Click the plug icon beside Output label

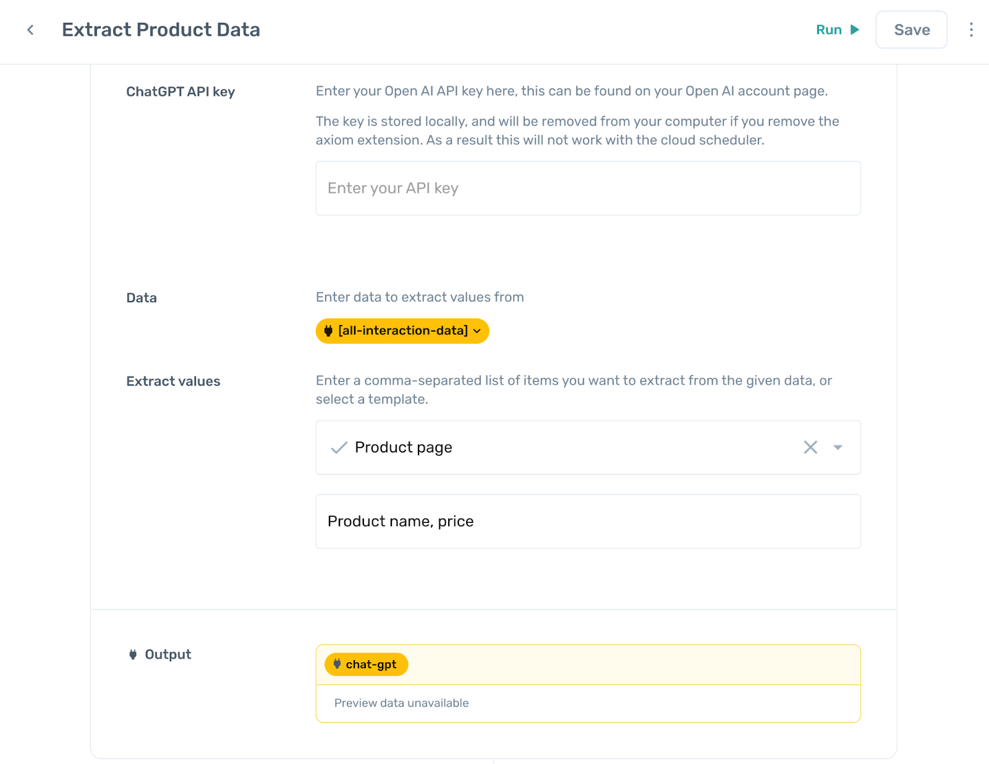point(133,655)
